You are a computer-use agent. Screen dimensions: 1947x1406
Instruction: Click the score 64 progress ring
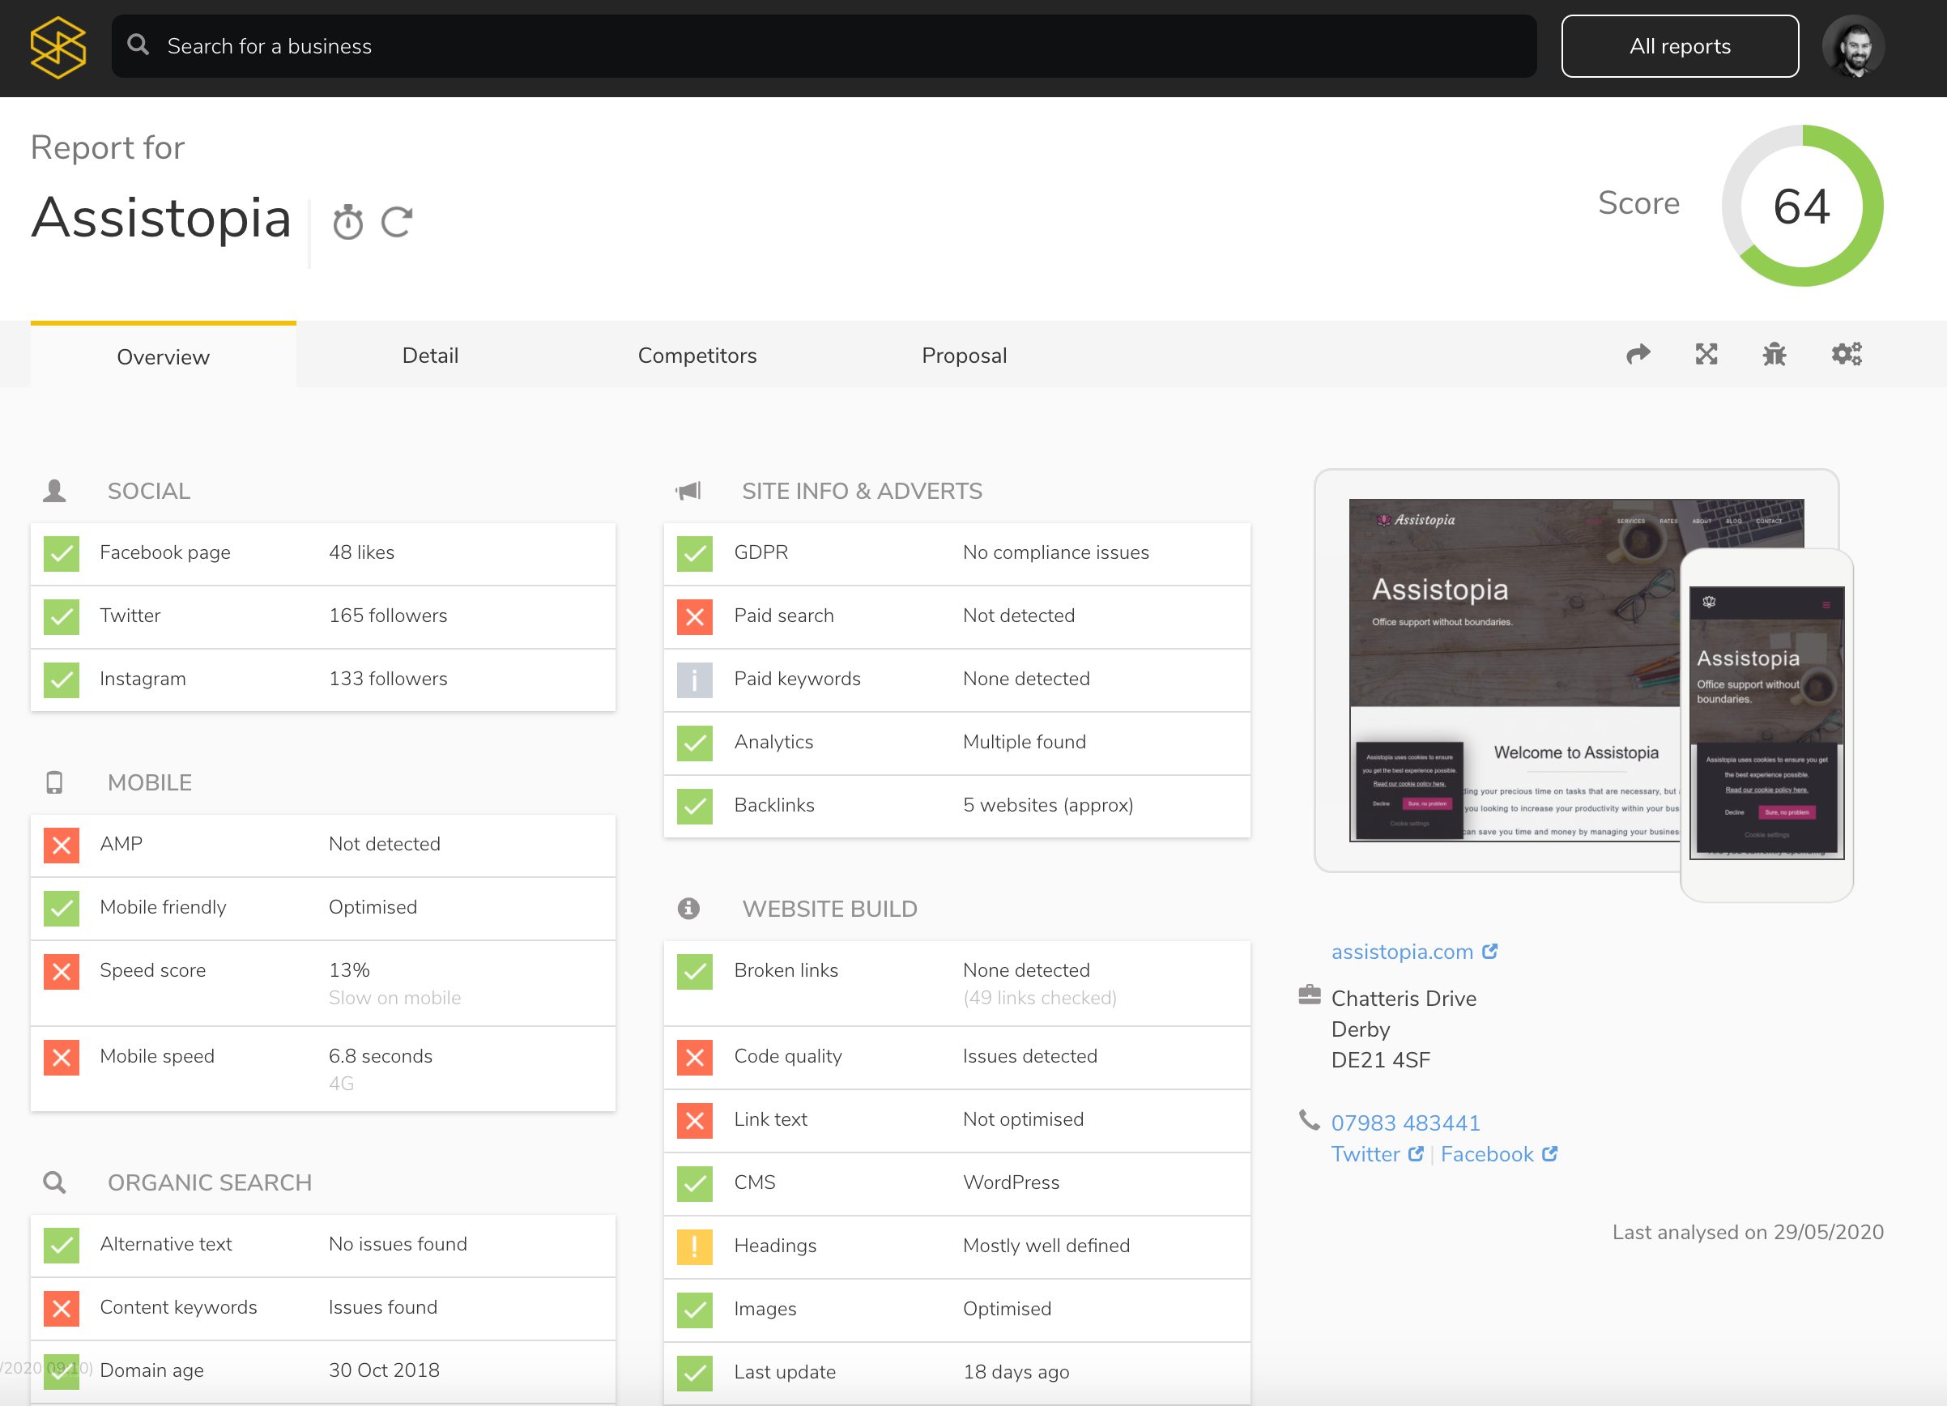click(x=1801, y=206)
